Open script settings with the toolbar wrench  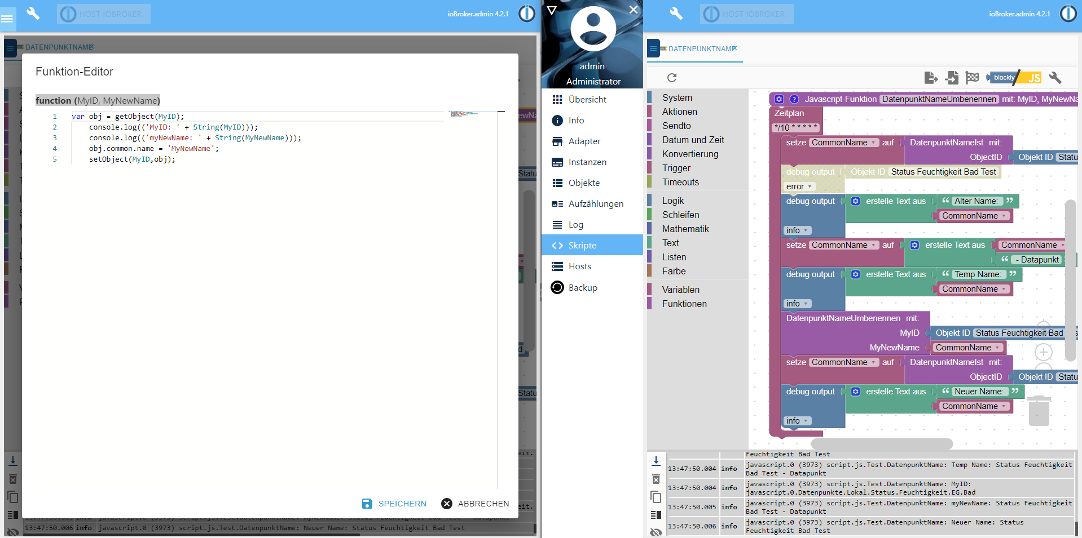click(1055, 78)
